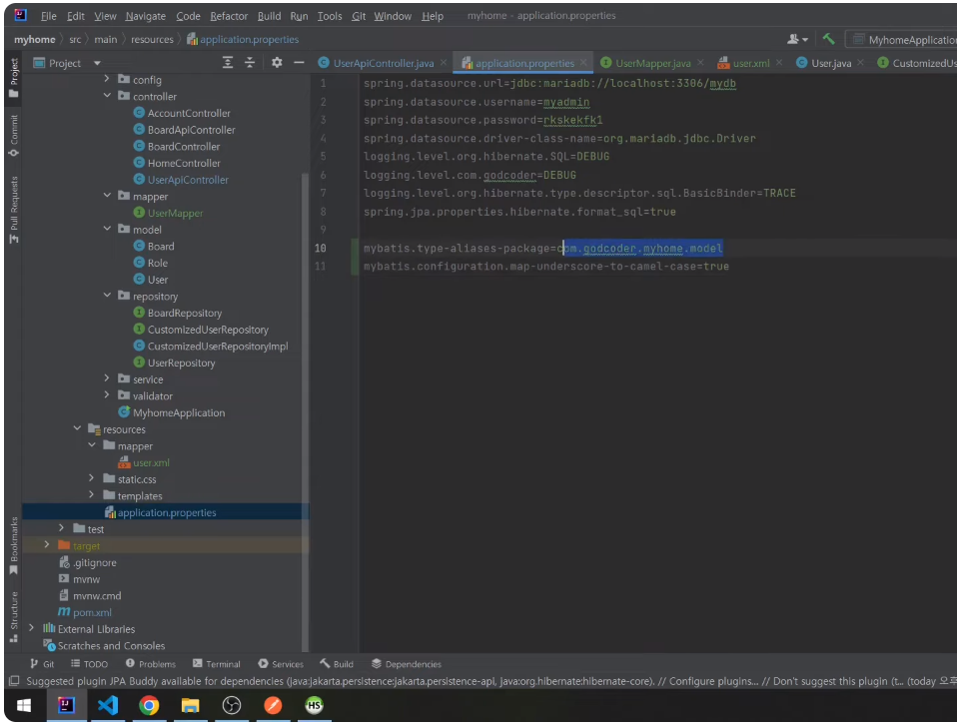This screenshot has width=957, height=726.
Task: Open the Navigate menu
Action: (145, 16)
